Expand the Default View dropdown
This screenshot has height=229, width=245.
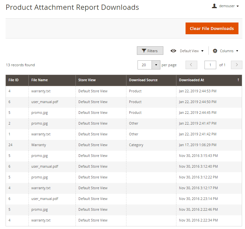click(x=191, y=51)
